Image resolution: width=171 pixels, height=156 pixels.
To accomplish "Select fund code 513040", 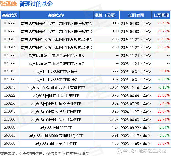I will click(10, 111).
